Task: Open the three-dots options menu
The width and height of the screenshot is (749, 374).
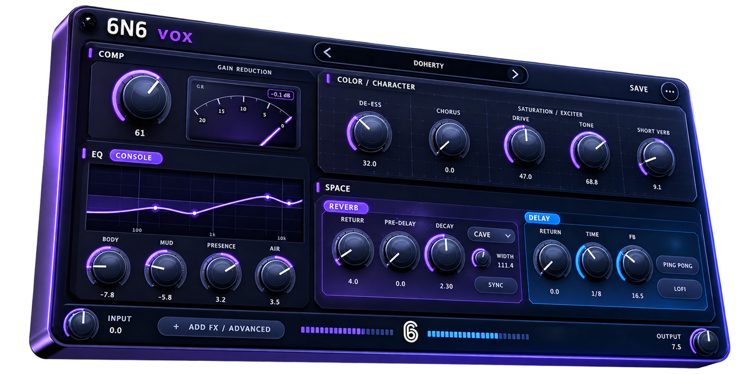Action: [x=670, y=91]
